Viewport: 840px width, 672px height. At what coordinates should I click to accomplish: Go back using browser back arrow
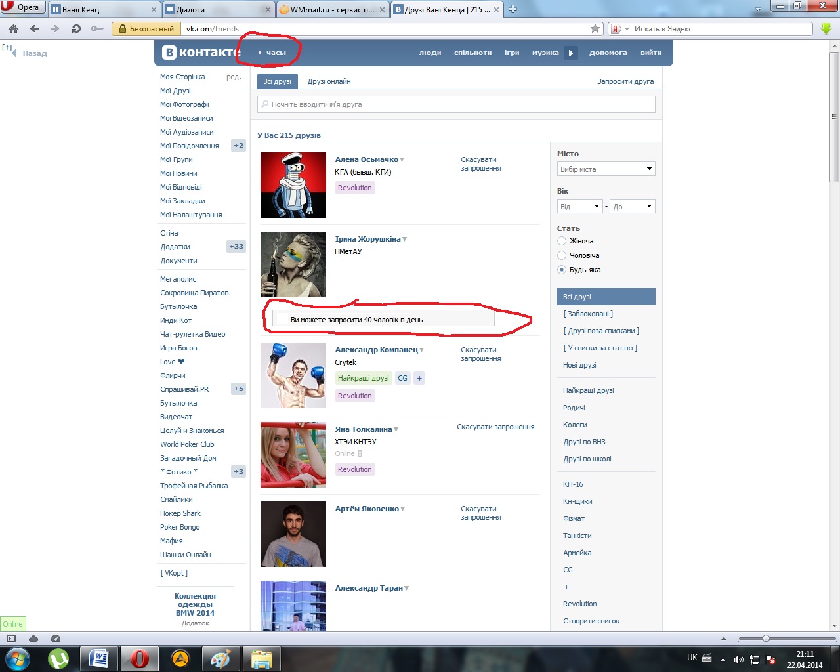click(35, 29)
